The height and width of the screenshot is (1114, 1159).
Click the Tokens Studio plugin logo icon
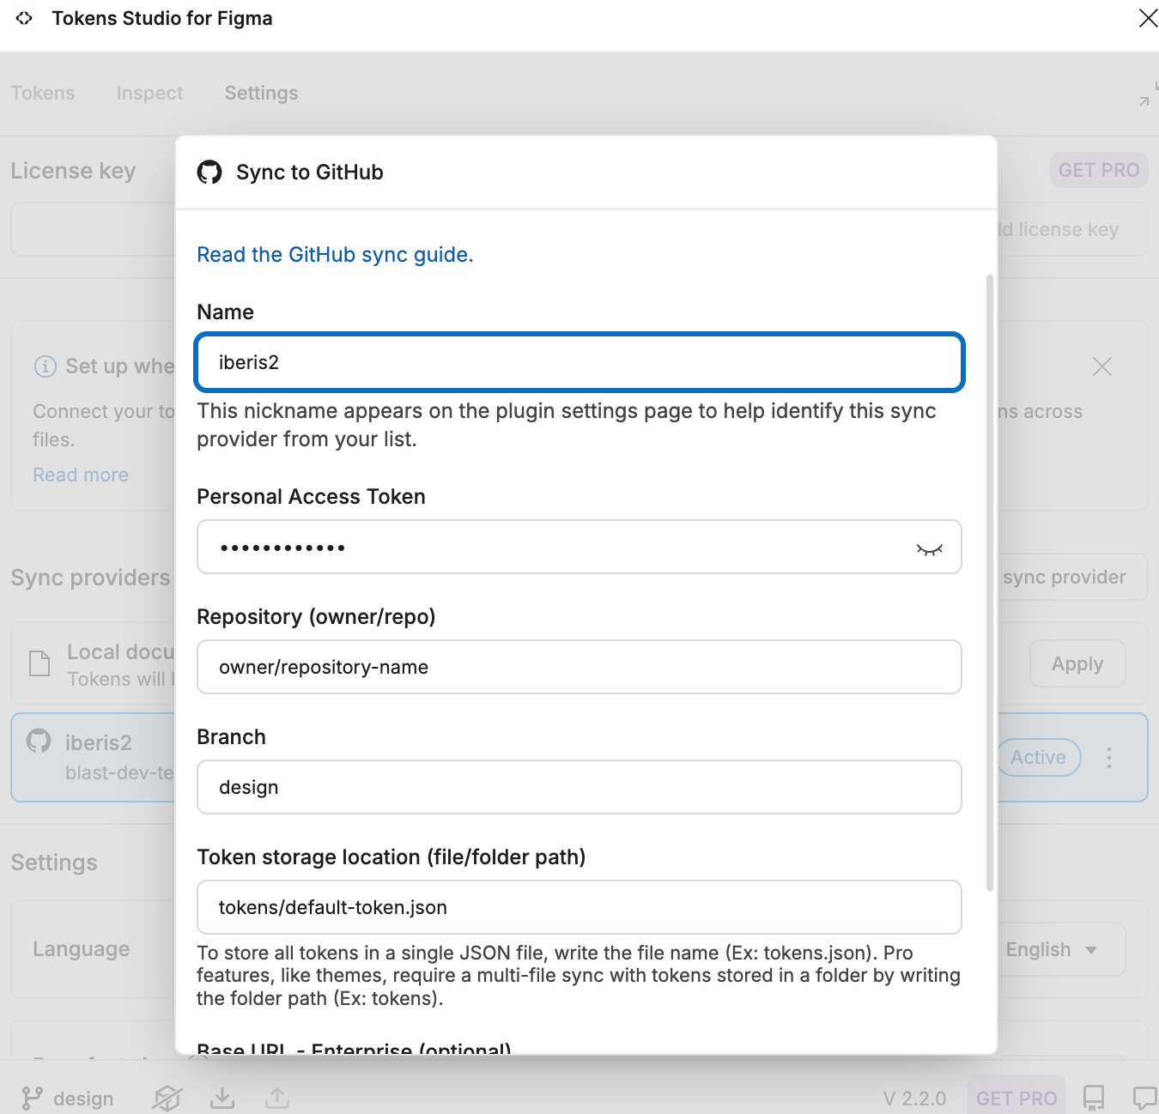(24, 18)
